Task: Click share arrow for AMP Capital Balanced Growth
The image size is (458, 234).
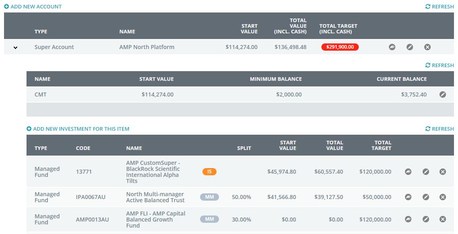Action: pyautogui.click(x=408, y=219)
